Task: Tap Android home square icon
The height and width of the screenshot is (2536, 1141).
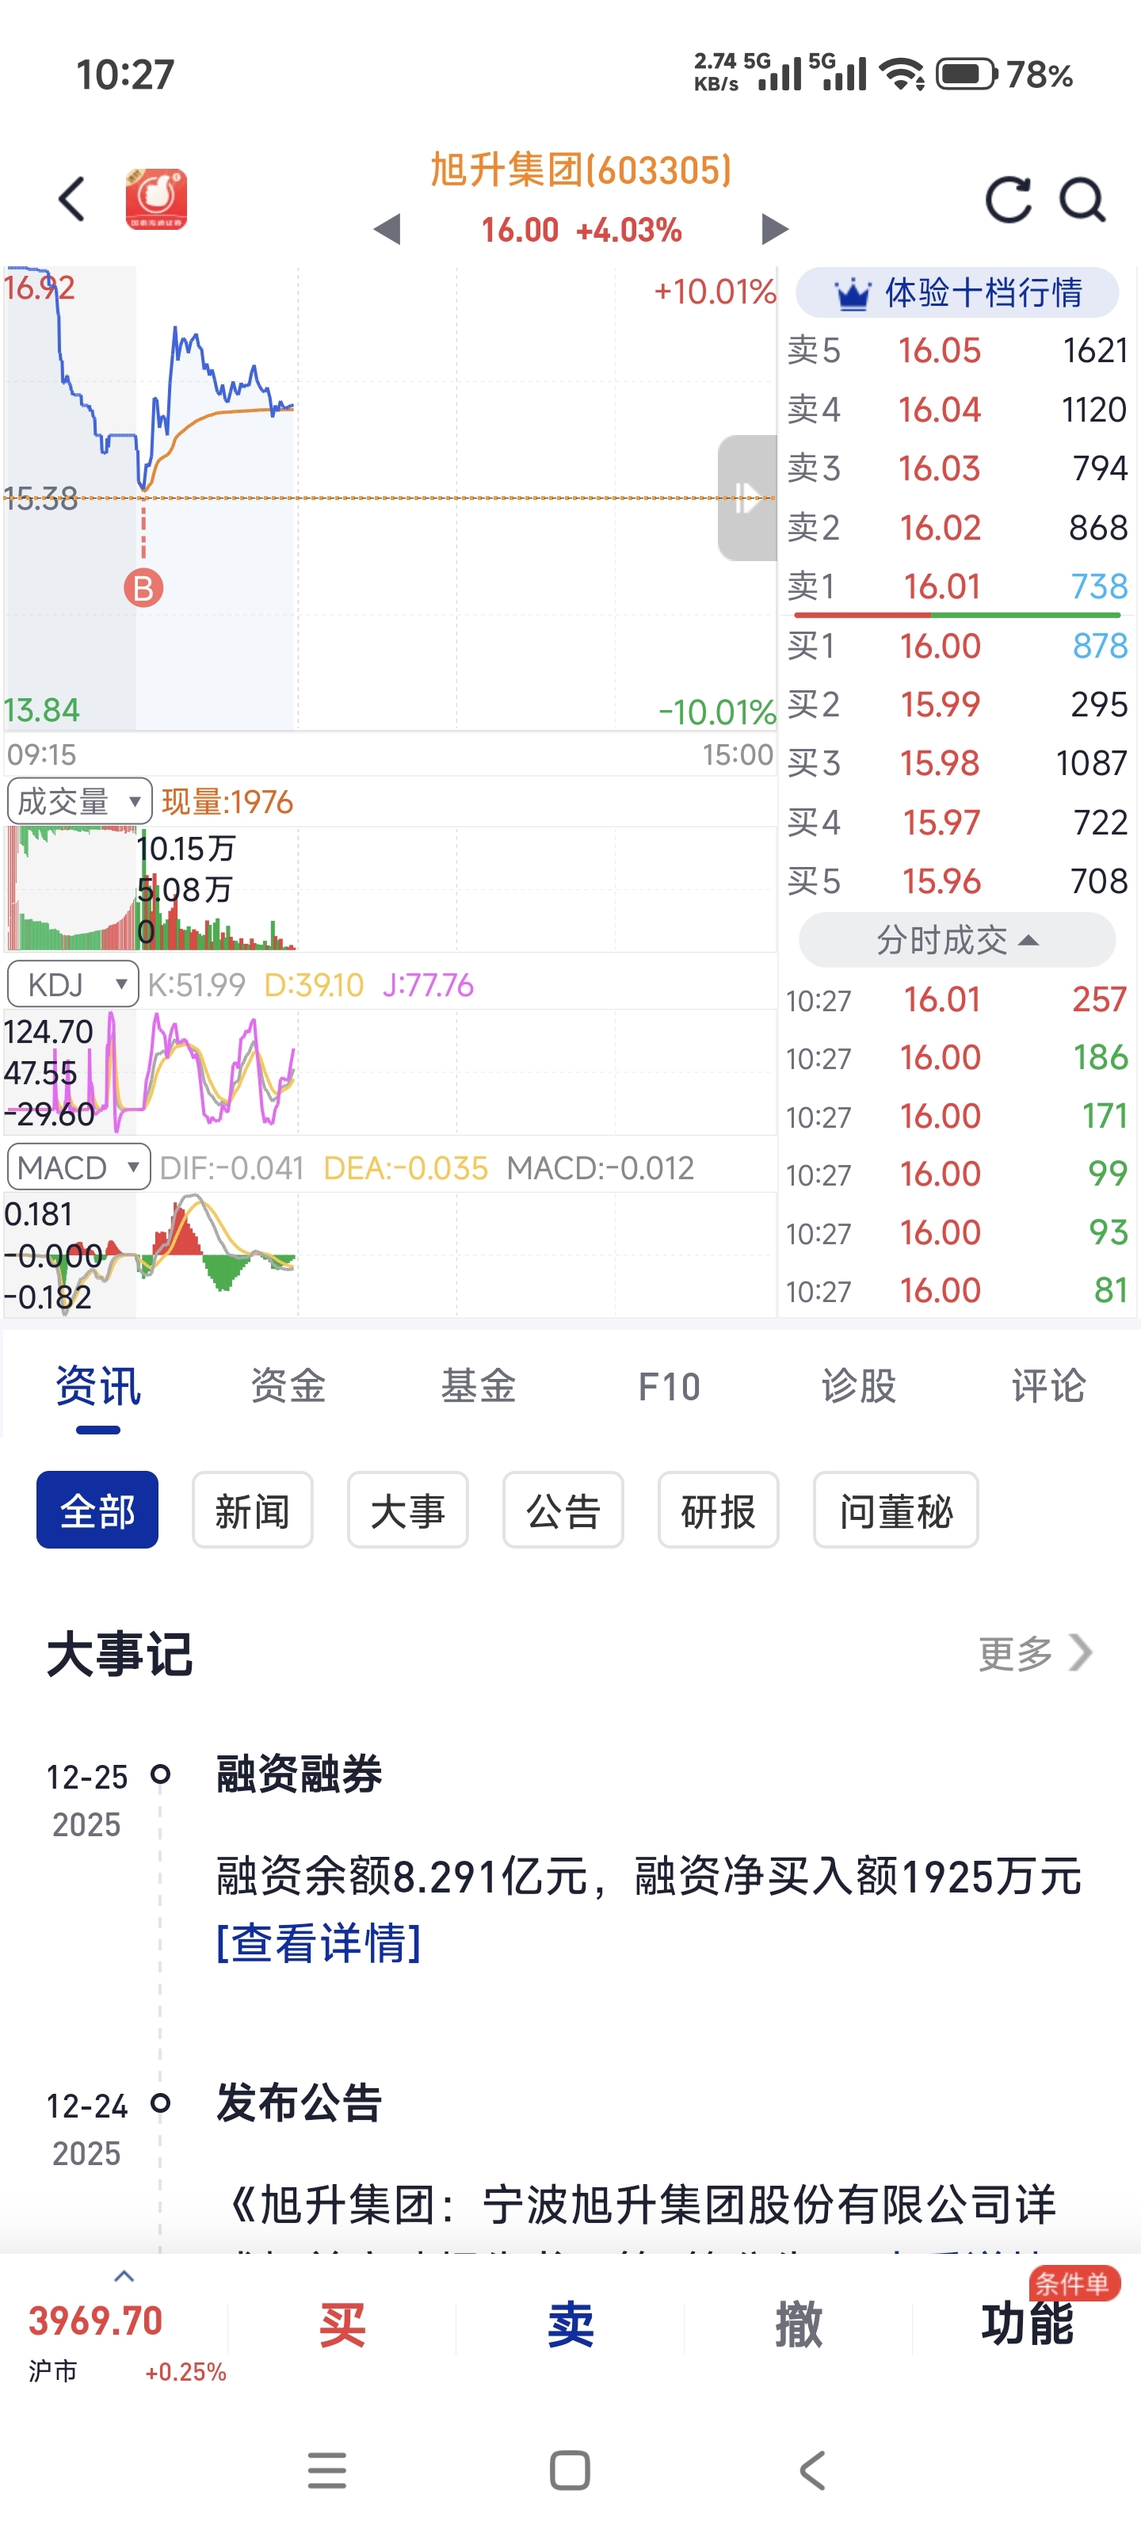Action: point(570,2470)
